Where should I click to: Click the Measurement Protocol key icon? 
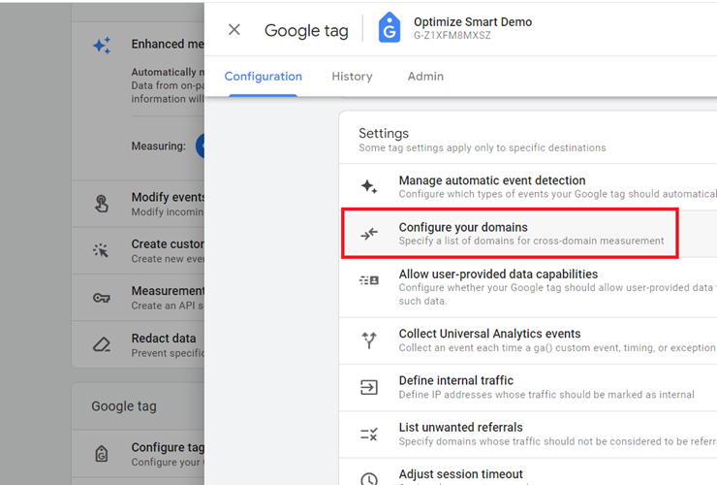(102, 298)
